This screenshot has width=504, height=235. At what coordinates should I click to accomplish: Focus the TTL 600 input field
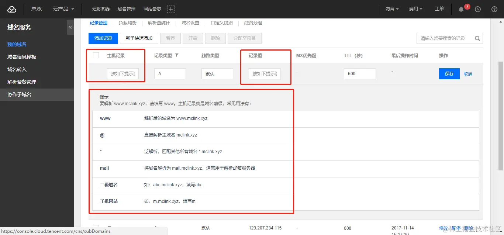pyautogui.click(x=360, y=74)
